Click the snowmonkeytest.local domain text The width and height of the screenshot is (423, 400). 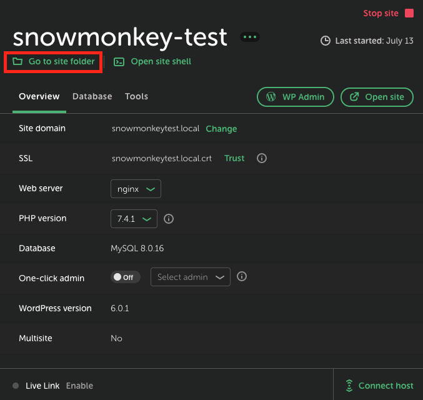[x=156, y=129]
